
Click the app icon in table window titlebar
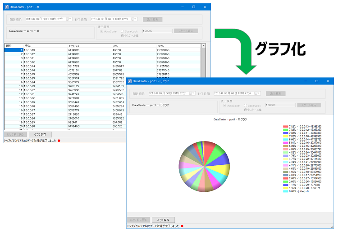[x=7, y=7]
